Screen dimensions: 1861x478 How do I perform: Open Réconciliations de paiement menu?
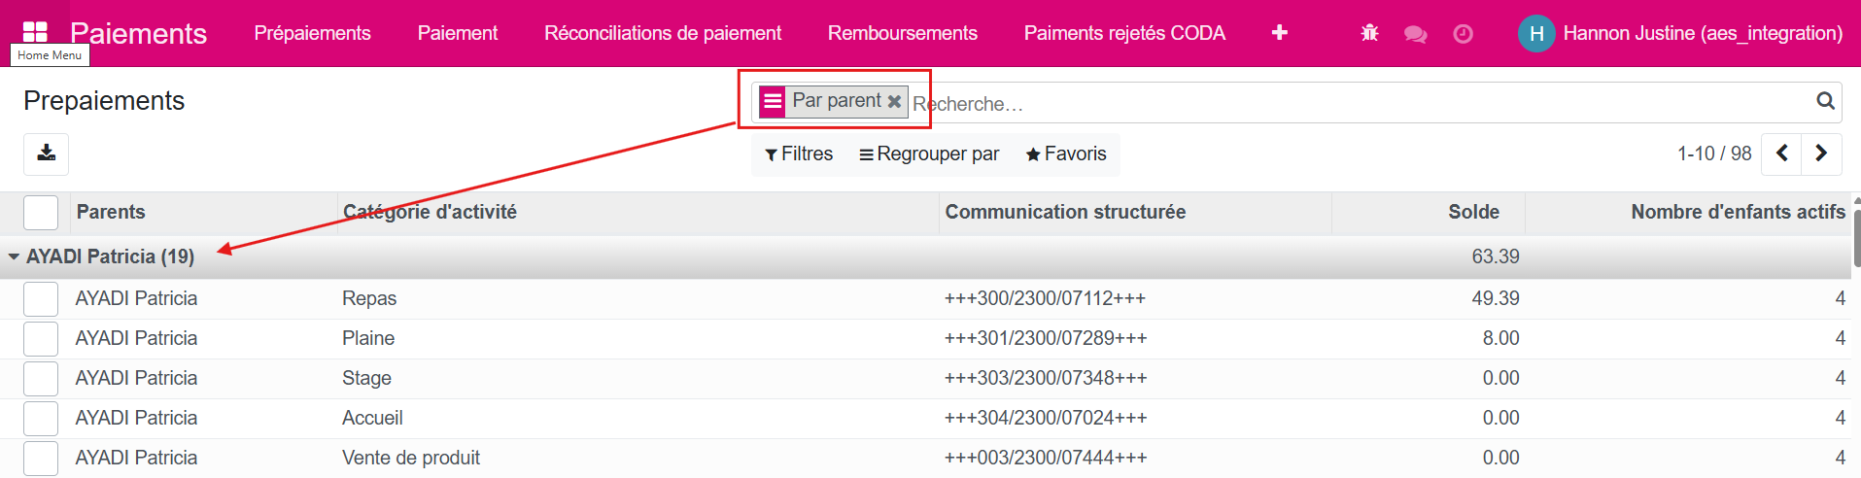(663, 33)
